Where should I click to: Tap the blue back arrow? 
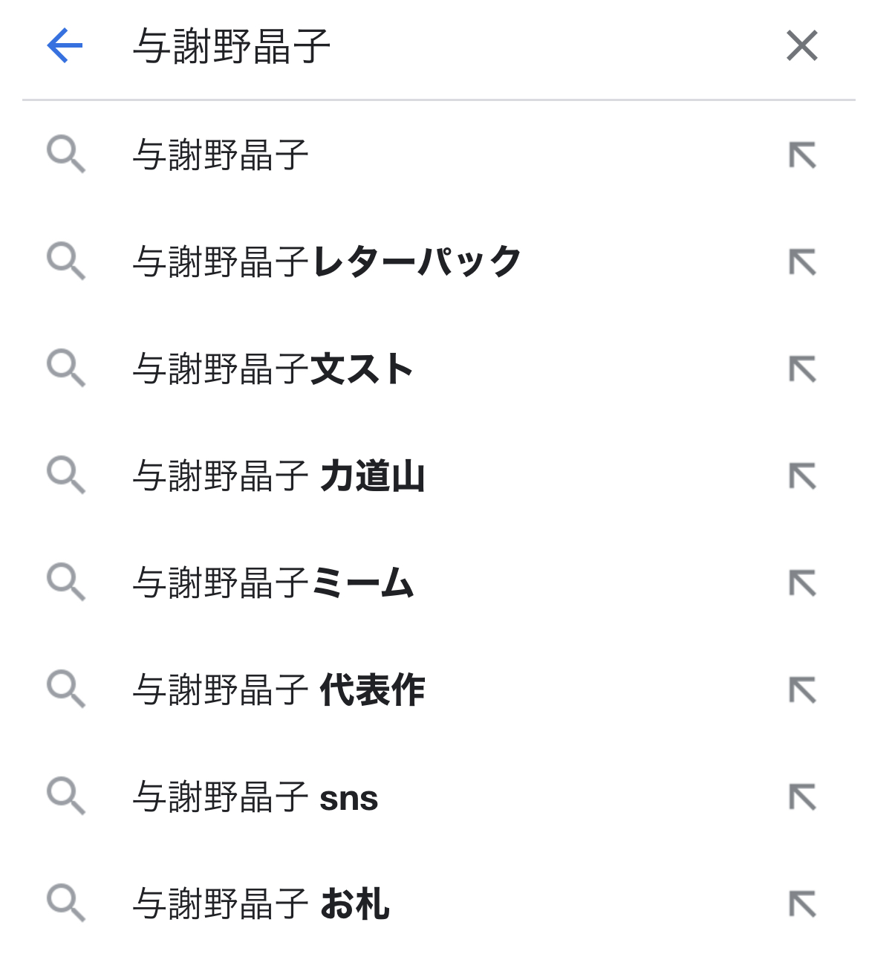[65, 46]
